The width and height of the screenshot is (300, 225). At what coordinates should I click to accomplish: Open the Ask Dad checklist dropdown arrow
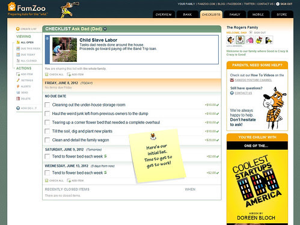pos(105,29)
